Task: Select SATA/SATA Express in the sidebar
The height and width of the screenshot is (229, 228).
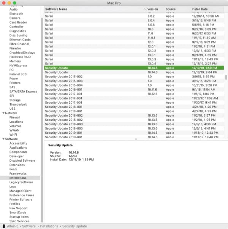Action: tap(23, 91)
